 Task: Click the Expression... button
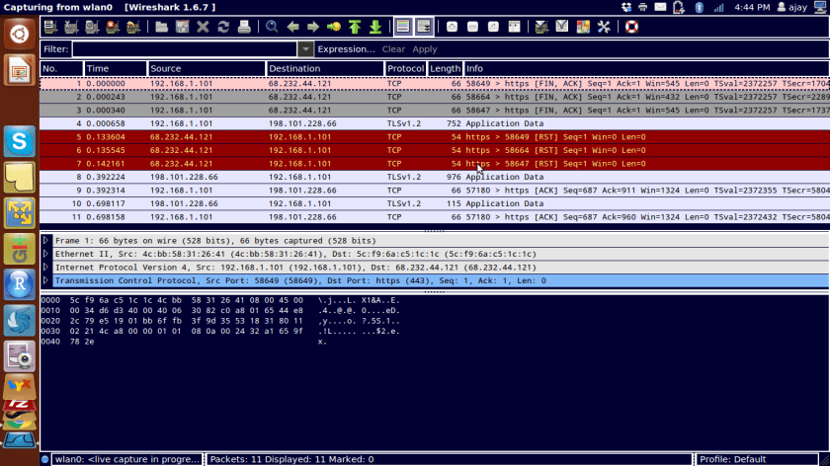click(346, 49)
